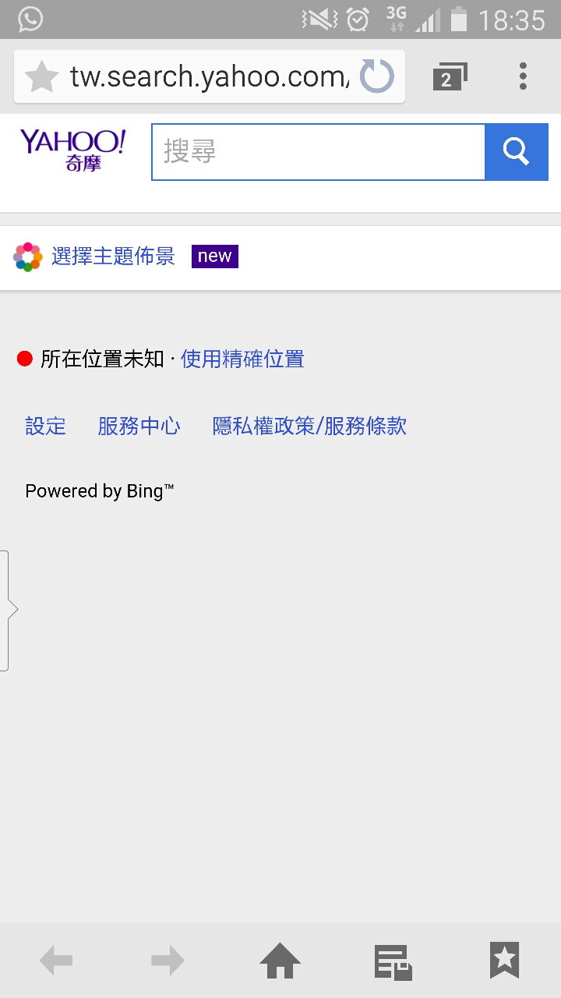561x998 pixels.
Task: Tap the 18:35 status bar clock
Action: (511, 19)
